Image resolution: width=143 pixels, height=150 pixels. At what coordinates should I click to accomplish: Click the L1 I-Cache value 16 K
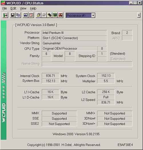coord(50,92)
